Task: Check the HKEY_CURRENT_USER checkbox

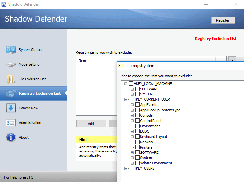Action: pos(131,99)
